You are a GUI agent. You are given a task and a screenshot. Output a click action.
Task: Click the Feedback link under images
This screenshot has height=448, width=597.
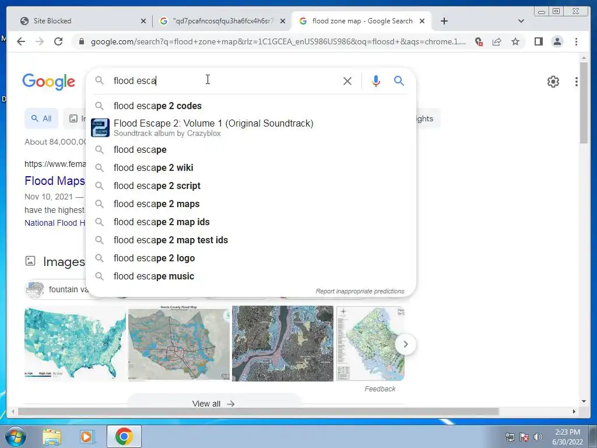click(x=380, y=389)
